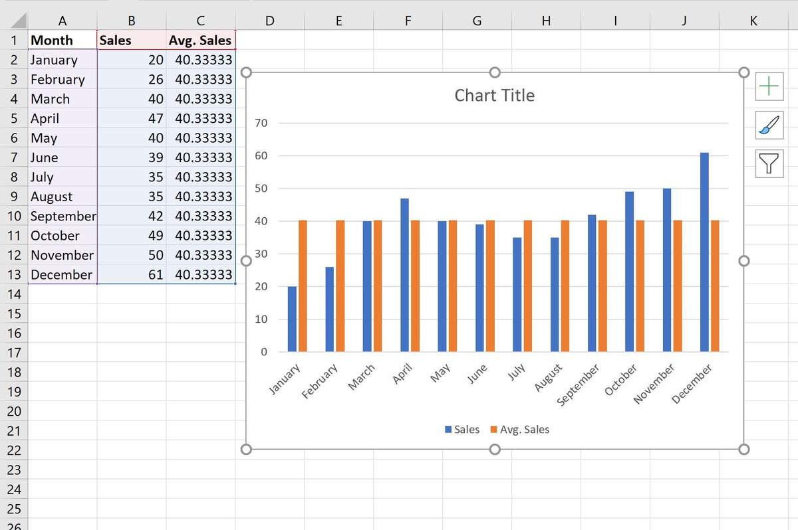Click the September axis label
Screen dimensions: 798x530
[x=578, y=385]
